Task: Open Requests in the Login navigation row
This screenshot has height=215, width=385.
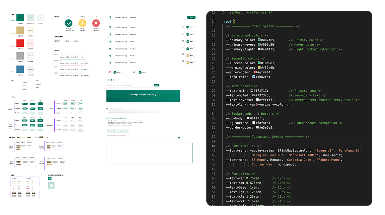Action: click(133, 17)
